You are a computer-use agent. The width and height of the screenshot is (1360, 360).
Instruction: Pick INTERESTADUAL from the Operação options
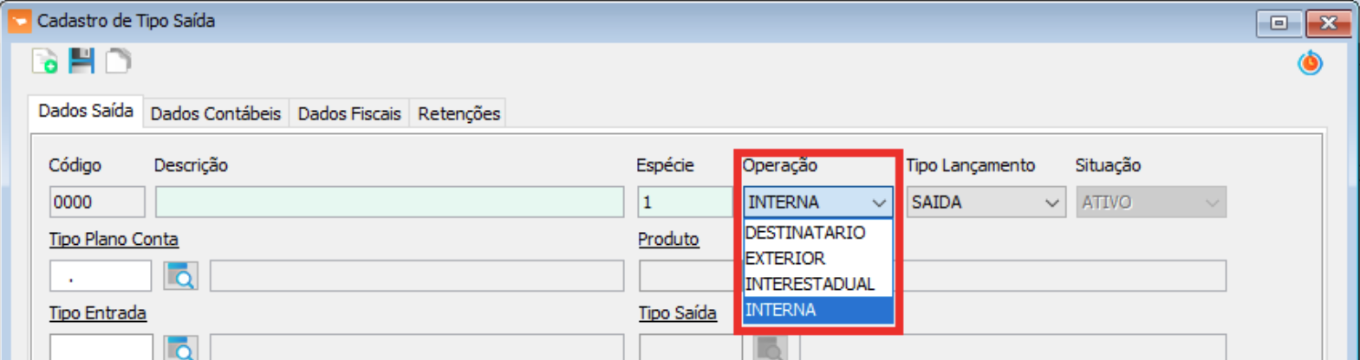click(810, 284)
